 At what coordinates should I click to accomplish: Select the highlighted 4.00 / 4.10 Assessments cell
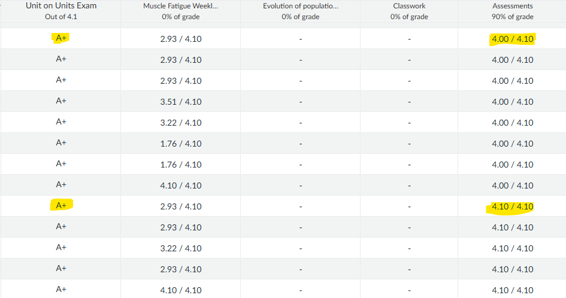(x=512, y=39)
